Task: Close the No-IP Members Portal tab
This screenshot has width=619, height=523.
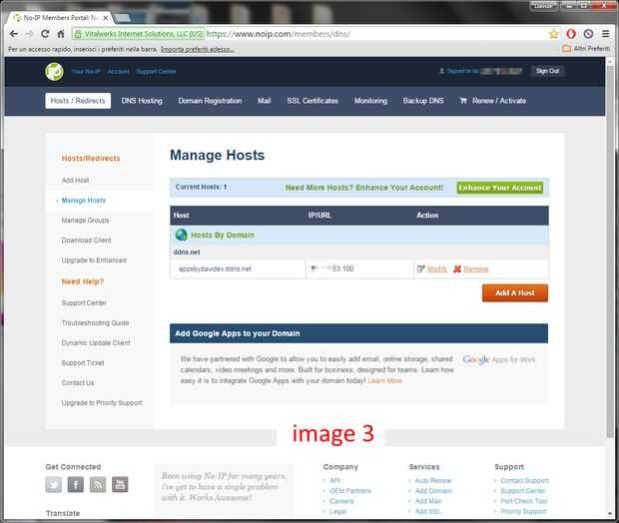Action: [x=106, y=18]
